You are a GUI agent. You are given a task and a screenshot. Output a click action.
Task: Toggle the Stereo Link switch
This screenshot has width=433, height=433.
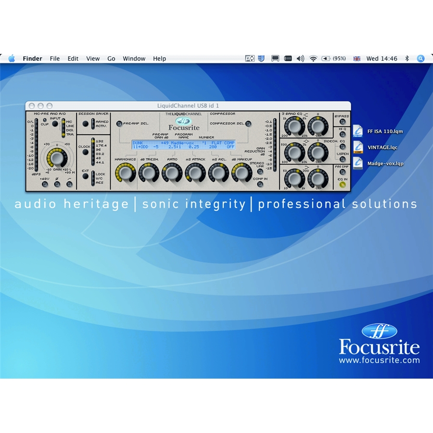pyautogui.click(x=260, y=171)
